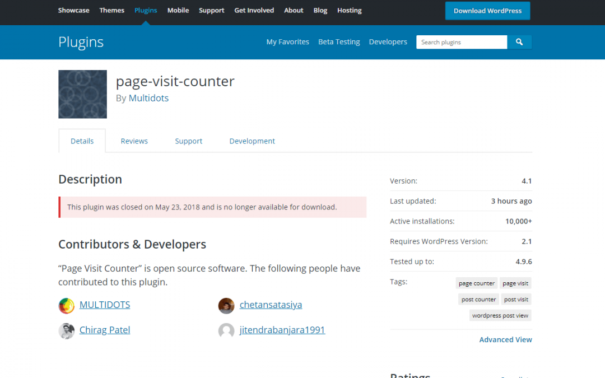Focus the Search plugins input field
The height and width of the screenshot is (378, 605).
[462, 42]
